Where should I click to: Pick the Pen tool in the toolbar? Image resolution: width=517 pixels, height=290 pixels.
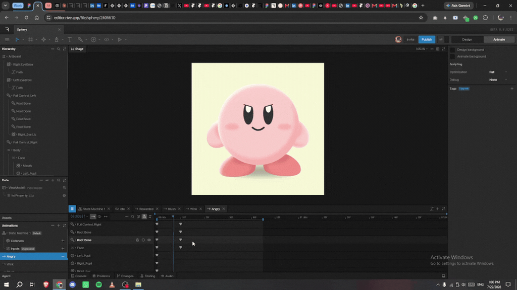[57, 39]
